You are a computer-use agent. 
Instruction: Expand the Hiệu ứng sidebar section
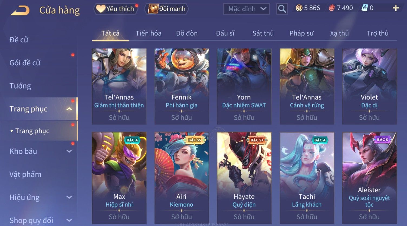69,197
